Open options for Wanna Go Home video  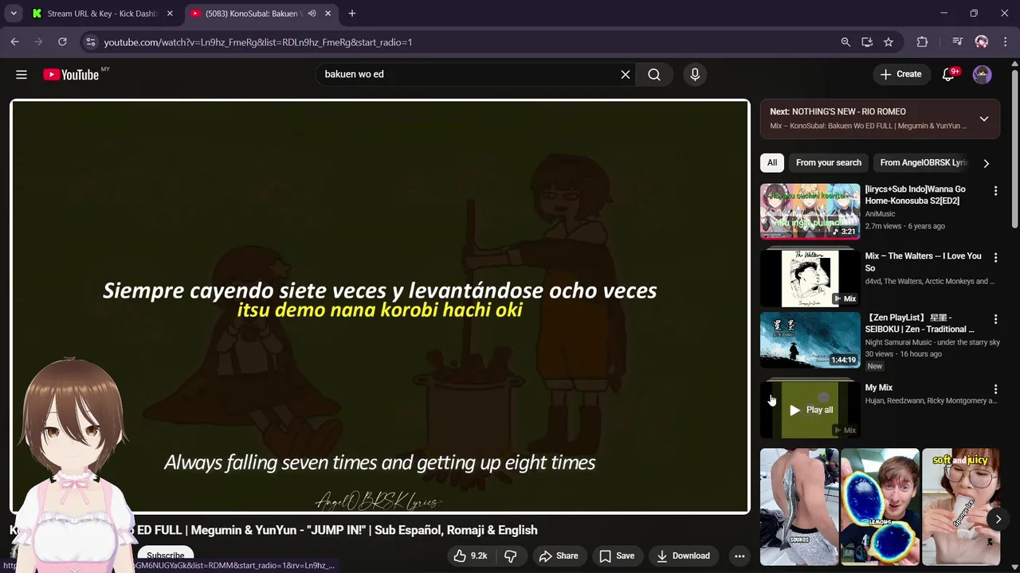pos(995,191)
